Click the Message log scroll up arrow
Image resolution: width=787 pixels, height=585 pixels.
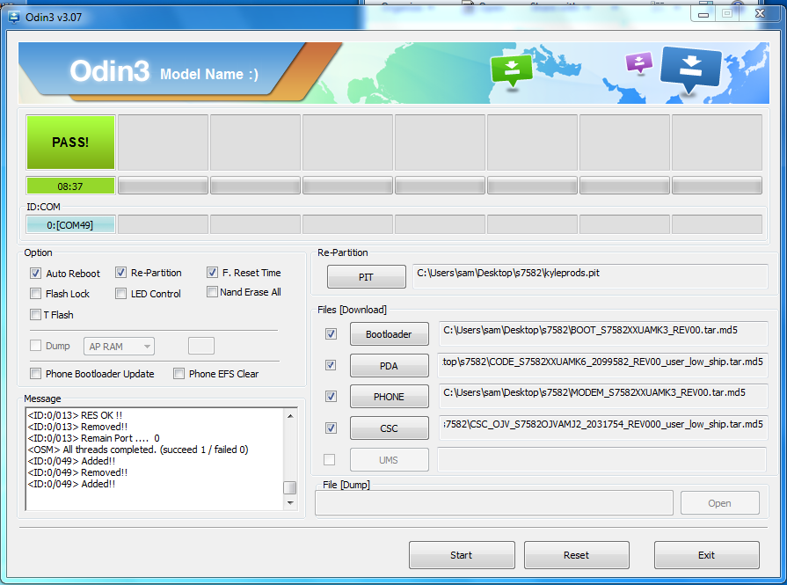(x=290, y=416)
